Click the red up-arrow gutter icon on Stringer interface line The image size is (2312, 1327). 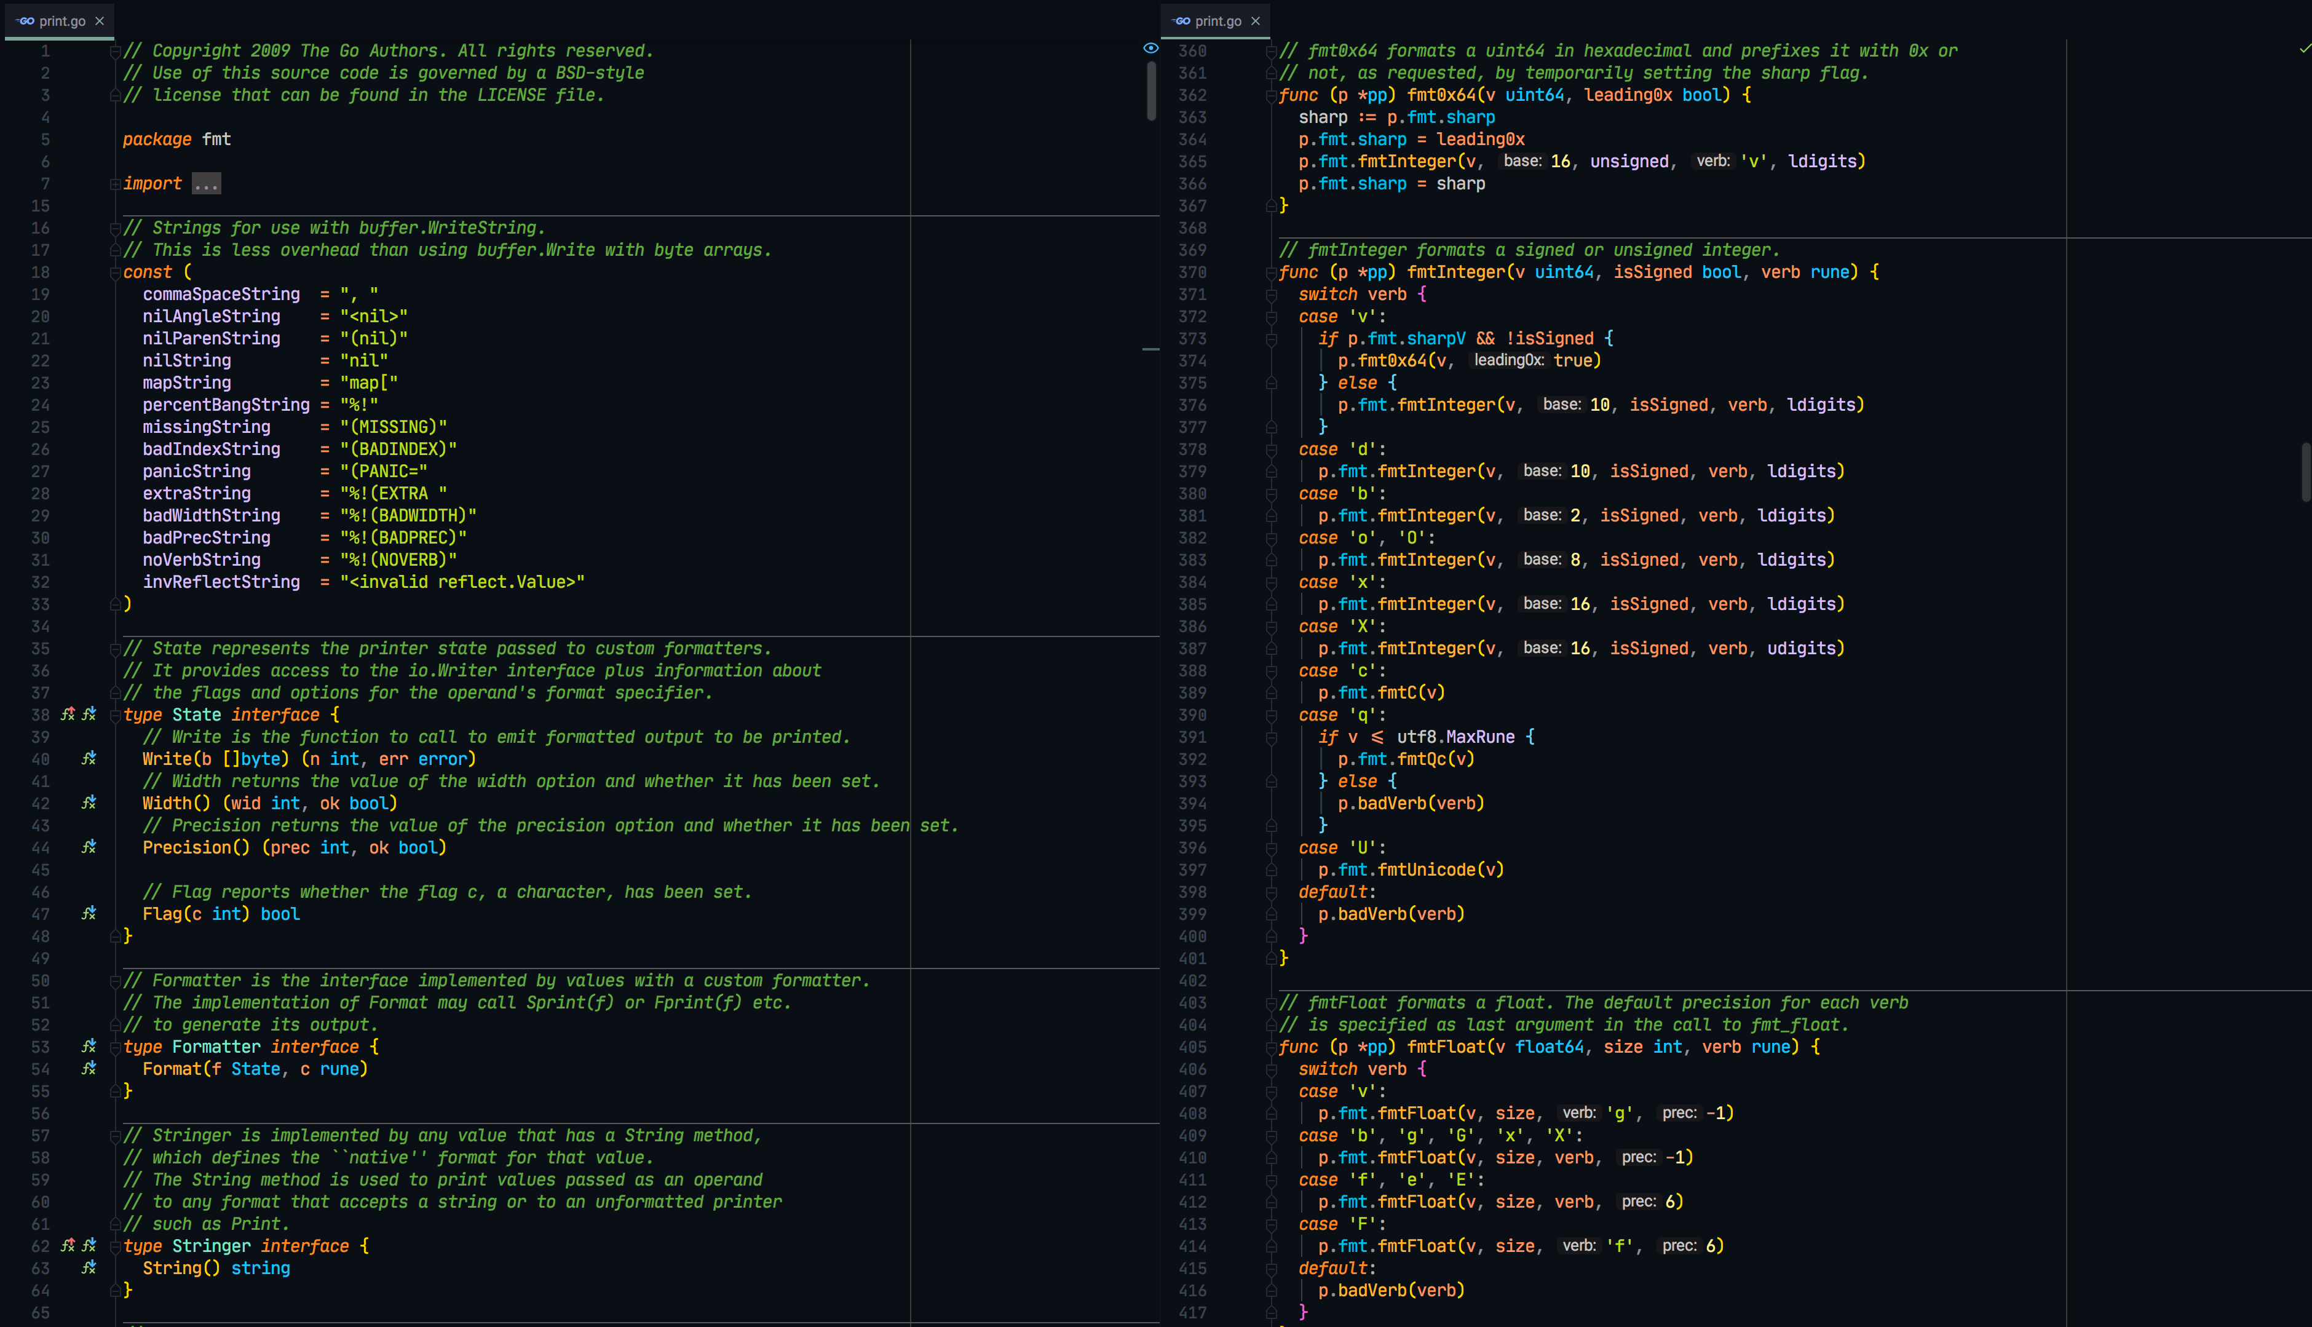point(68,1245)
